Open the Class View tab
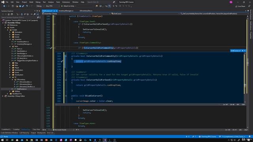This screenshot has width=253, height=142. (x=36, y=130)
